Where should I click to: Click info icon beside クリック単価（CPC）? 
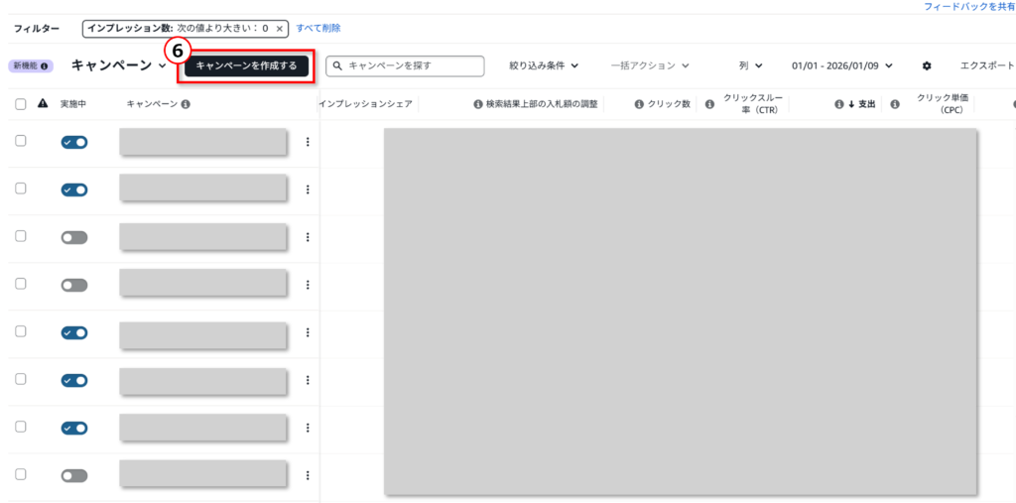(895, 104)
